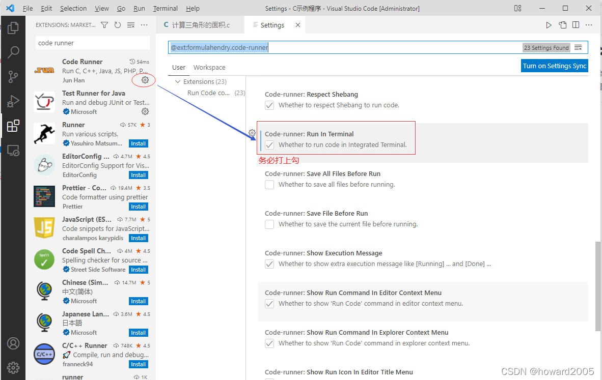Filter extensions with the funnel icon
602x380 pixels.
pyautogui.click(x=104, y=25)
